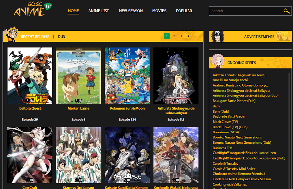The width and height of the screenshot is (293, 189).
Task: Open the Deltora Quest poster thumbnail
Action: tap(30, 76)
